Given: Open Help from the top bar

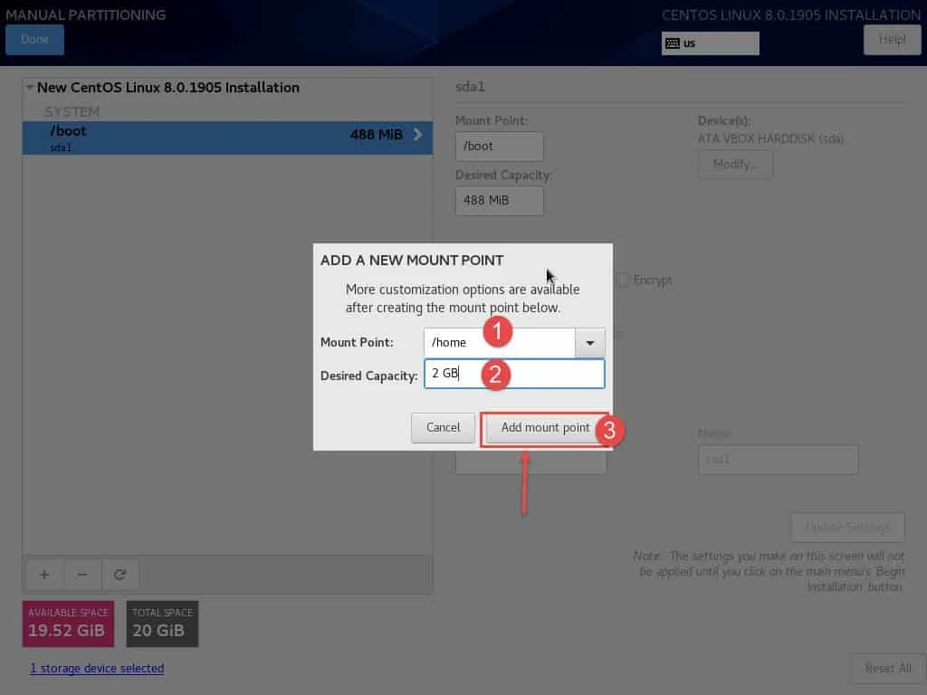Looking at the screenshot, I should point(892,39).
